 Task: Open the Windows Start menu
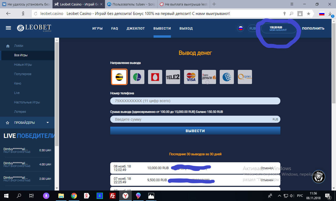6,196
